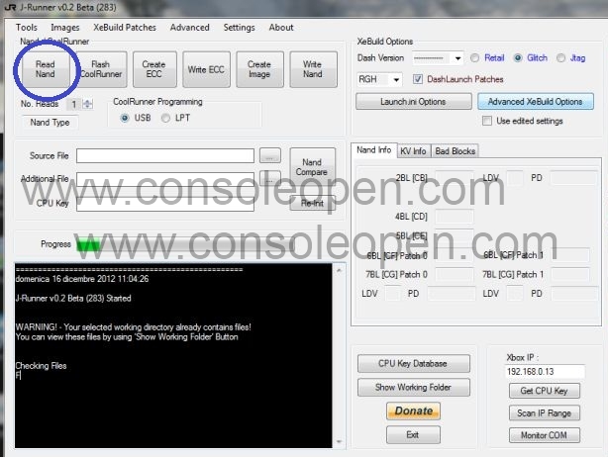Screen dimensions: 608x458
Task: Click the 4BL [CD] value field
Action: pos(455,217)
